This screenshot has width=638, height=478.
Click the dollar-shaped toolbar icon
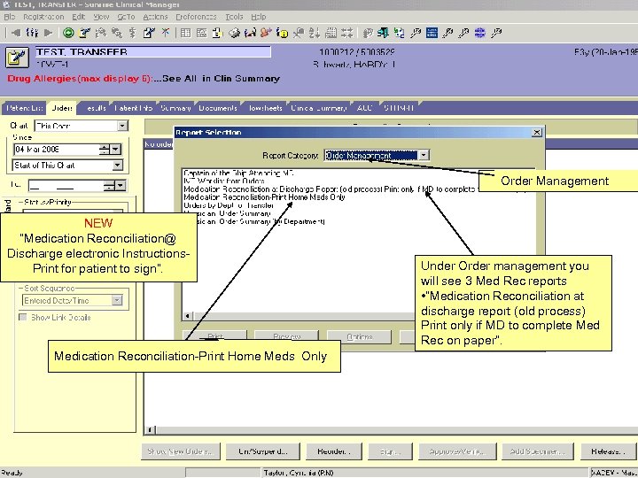tap(133, 33)
